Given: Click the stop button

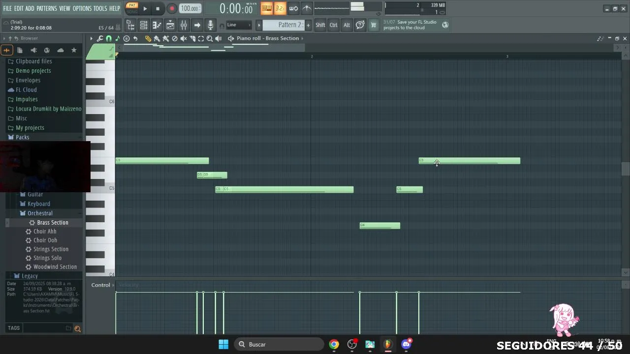Looking at the screenshot, I should pyautogui.click(x=157, y=8).
